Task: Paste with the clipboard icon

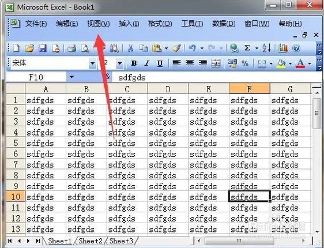Action: point(157,48)
